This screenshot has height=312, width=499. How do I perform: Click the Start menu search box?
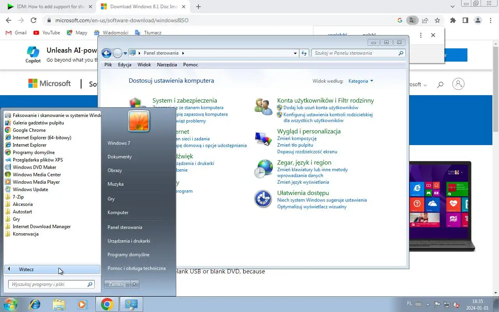pos(51,284)
